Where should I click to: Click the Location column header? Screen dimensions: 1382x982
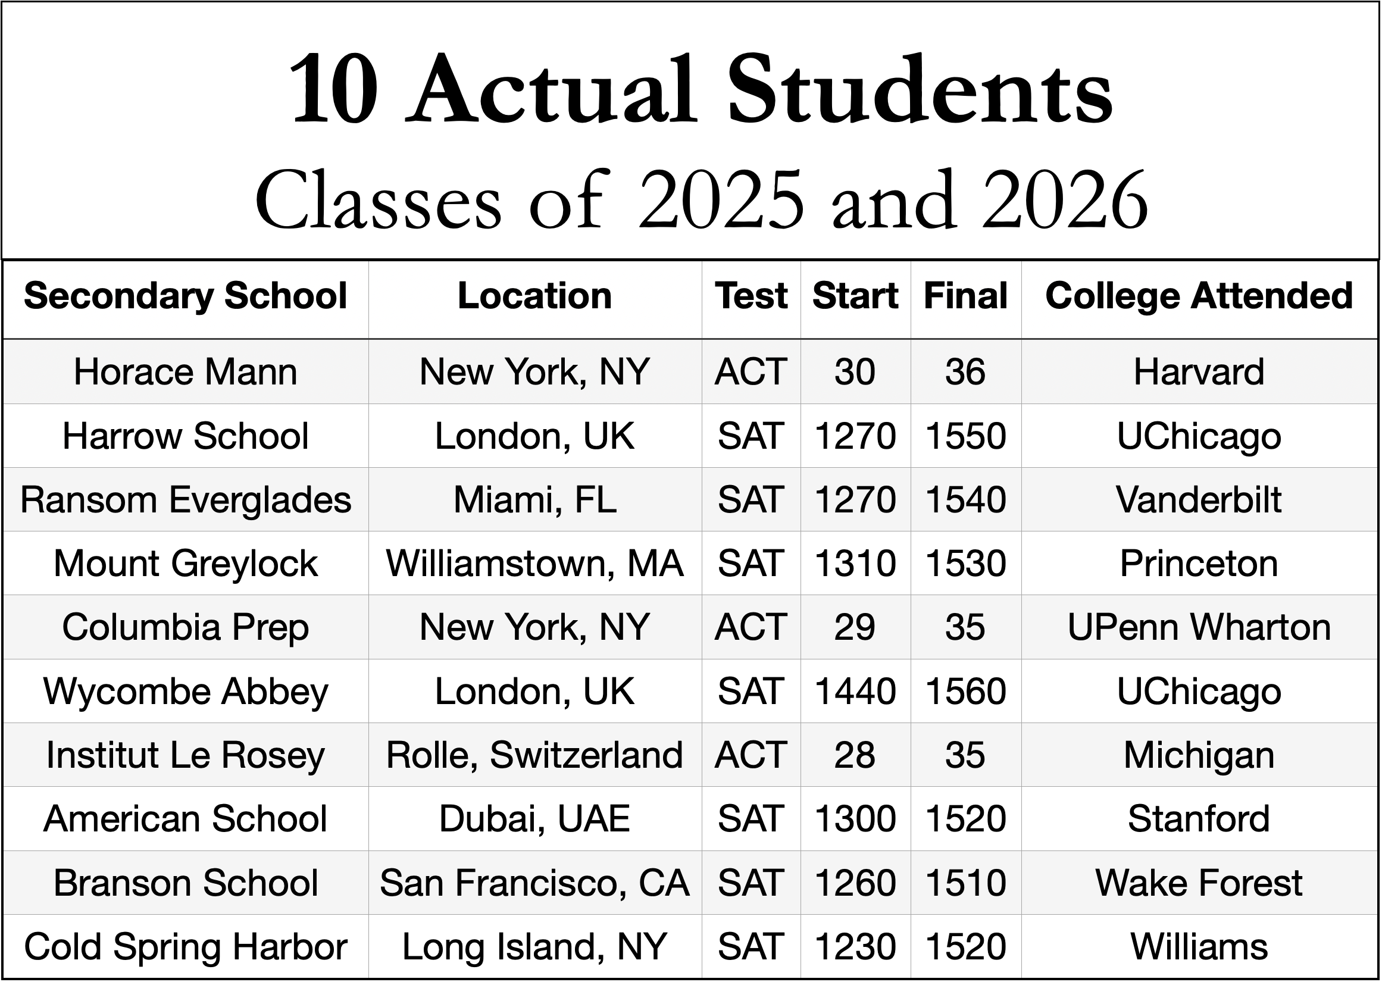[535, 296]
